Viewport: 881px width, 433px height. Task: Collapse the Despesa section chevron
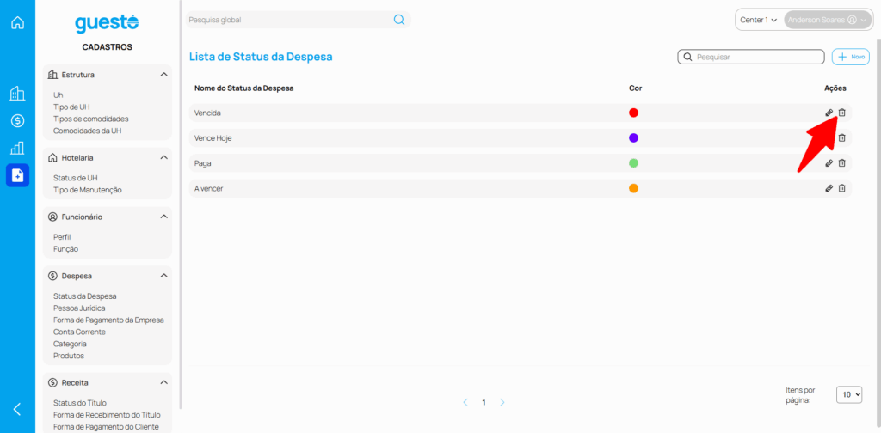[163, 276]
